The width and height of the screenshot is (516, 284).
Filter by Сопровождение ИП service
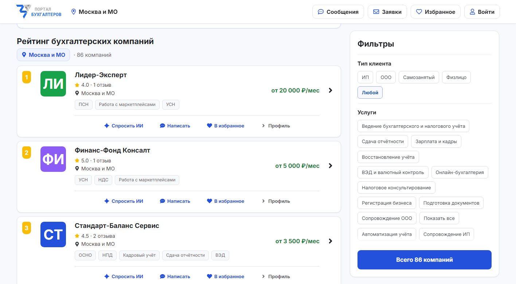[x=446, y=234]
